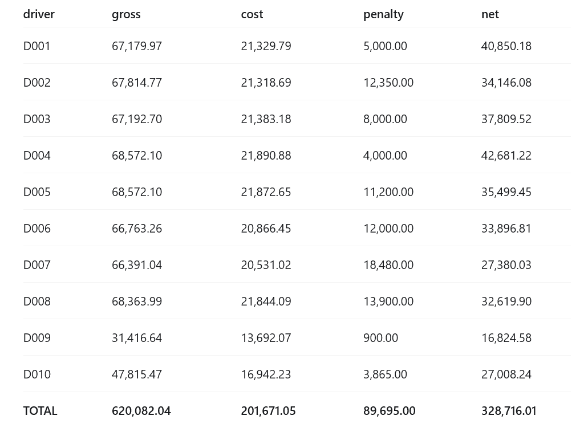Screen dimensions: 588x436
Task: Click the TOTAL row label
Action: tap(40, 411)
